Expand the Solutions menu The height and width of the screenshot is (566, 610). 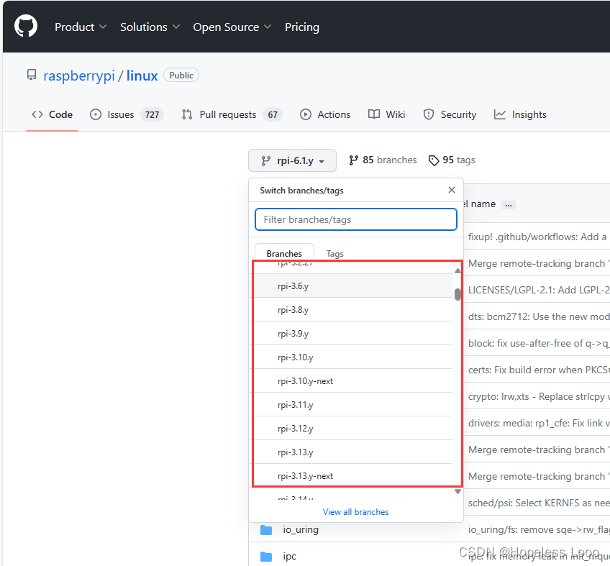tap(150, 27)
